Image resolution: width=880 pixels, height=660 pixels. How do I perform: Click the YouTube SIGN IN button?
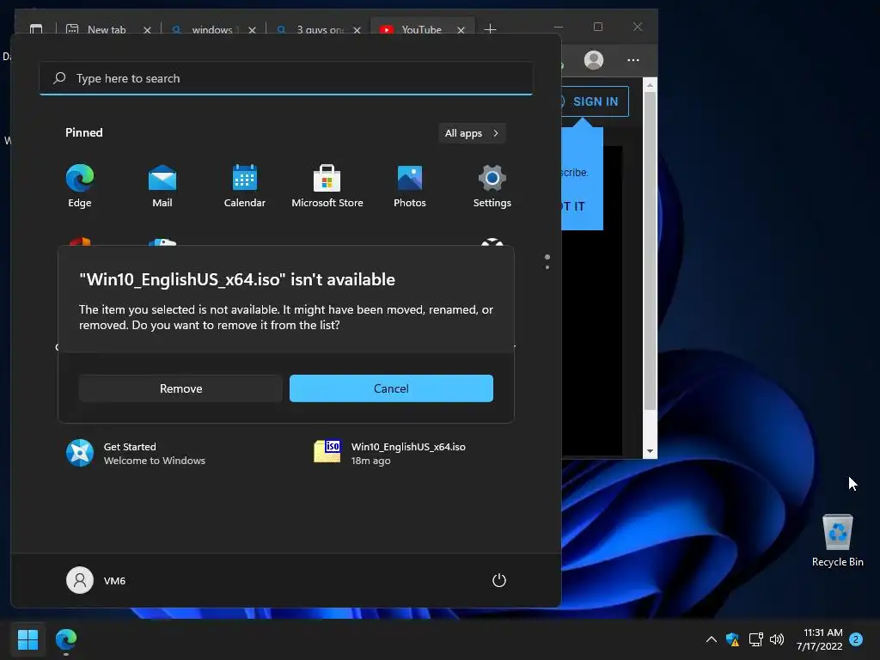595,101
